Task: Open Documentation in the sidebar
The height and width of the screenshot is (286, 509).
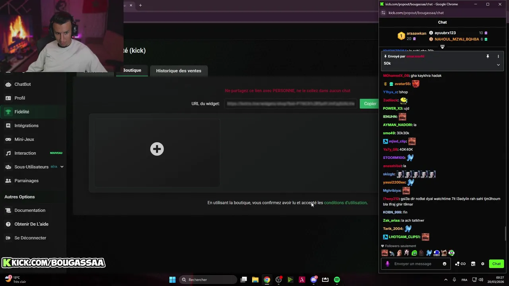Action: (x=30, y=210)
